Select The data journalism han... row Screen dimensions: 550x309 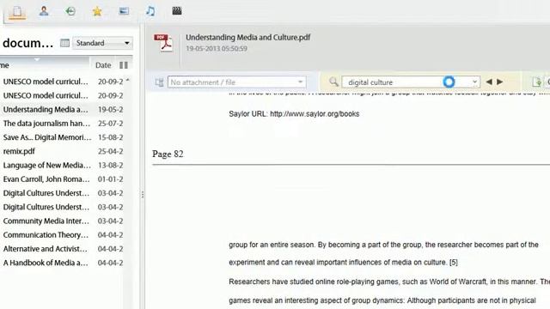coord(63,124)
